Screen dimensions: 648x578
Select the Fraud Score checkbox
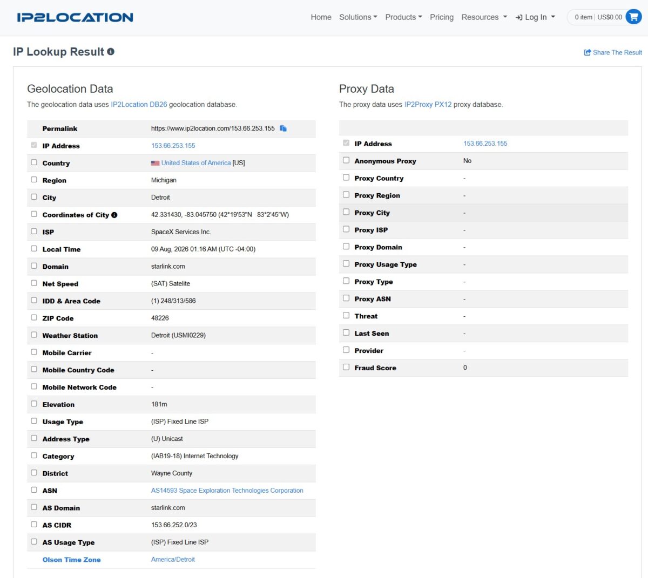tap(346, 367)
